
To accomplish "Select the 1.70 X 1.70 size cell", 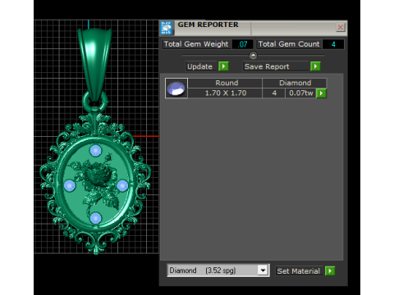I will (225, 93).
